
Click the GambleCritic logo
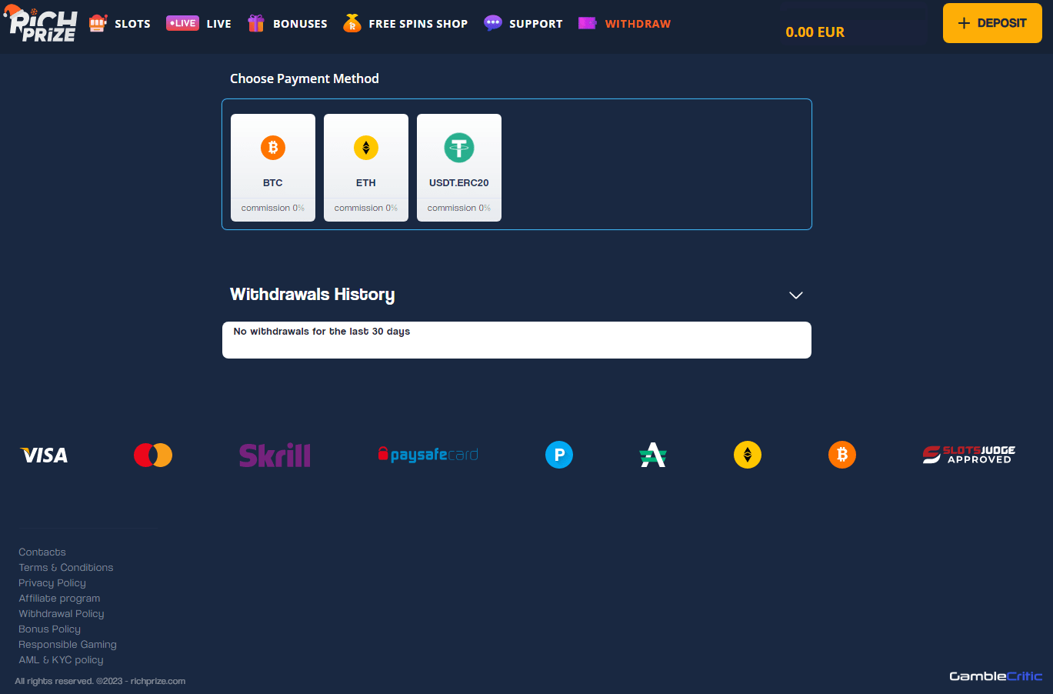[996, 676]
